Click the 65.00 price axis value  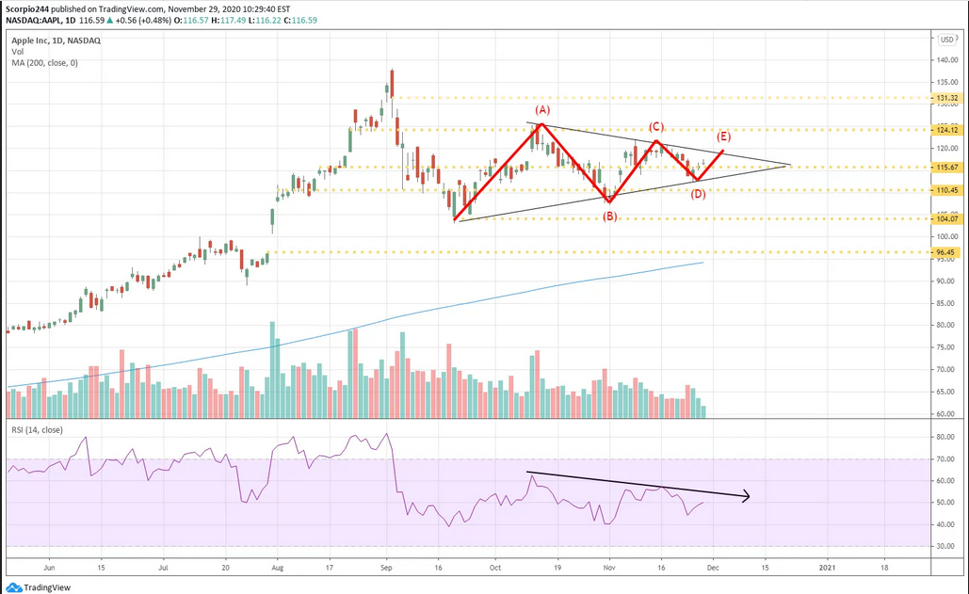947,393
